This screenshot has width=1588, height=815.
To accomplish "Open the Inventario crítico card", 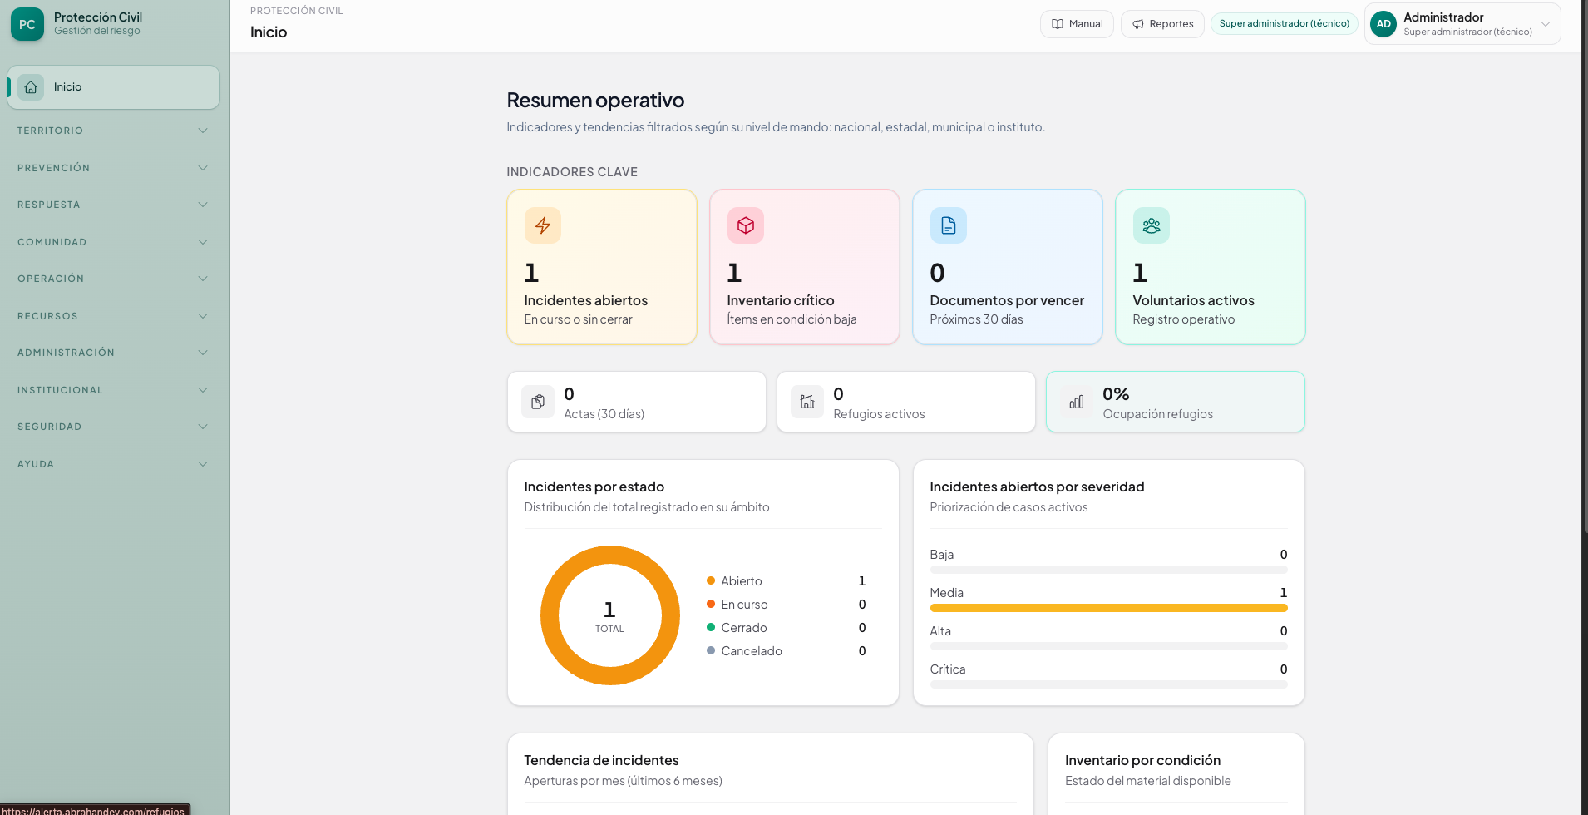I will tap(805, 267).
